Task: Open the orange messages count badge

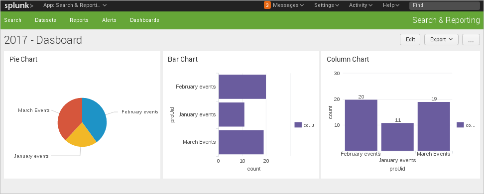Action: pyautogui.click(x=267, y=5)
